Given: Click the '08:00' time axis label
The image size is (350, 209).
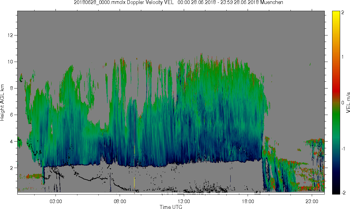Looking at the screenshot, I should pyautogui.click(x=120, y=201).
